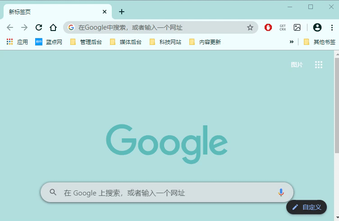Close the 新标签页 tab
Screen dimensions: 339x221
[x=105, y=12]
